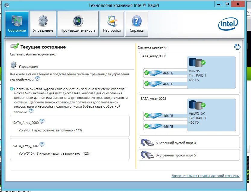Open help icon next to SATA_Array_0002 status
The image size is (251, 192).
42,144
